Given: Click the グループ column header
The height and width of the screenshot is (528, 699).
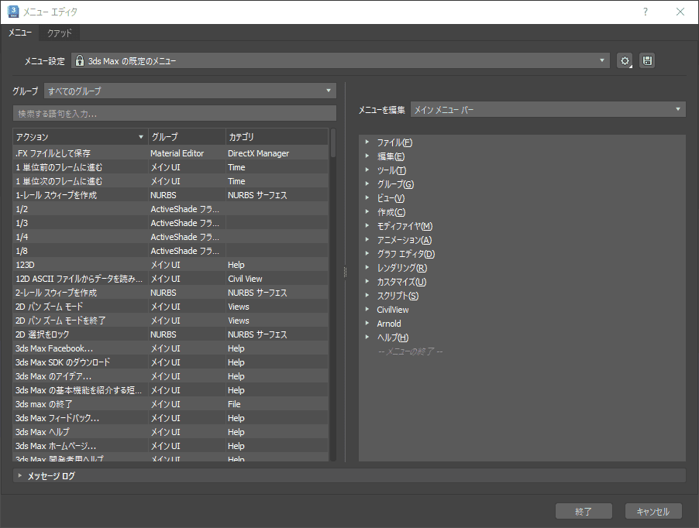Looking at the screenshot, I should (x=187, y=137).
